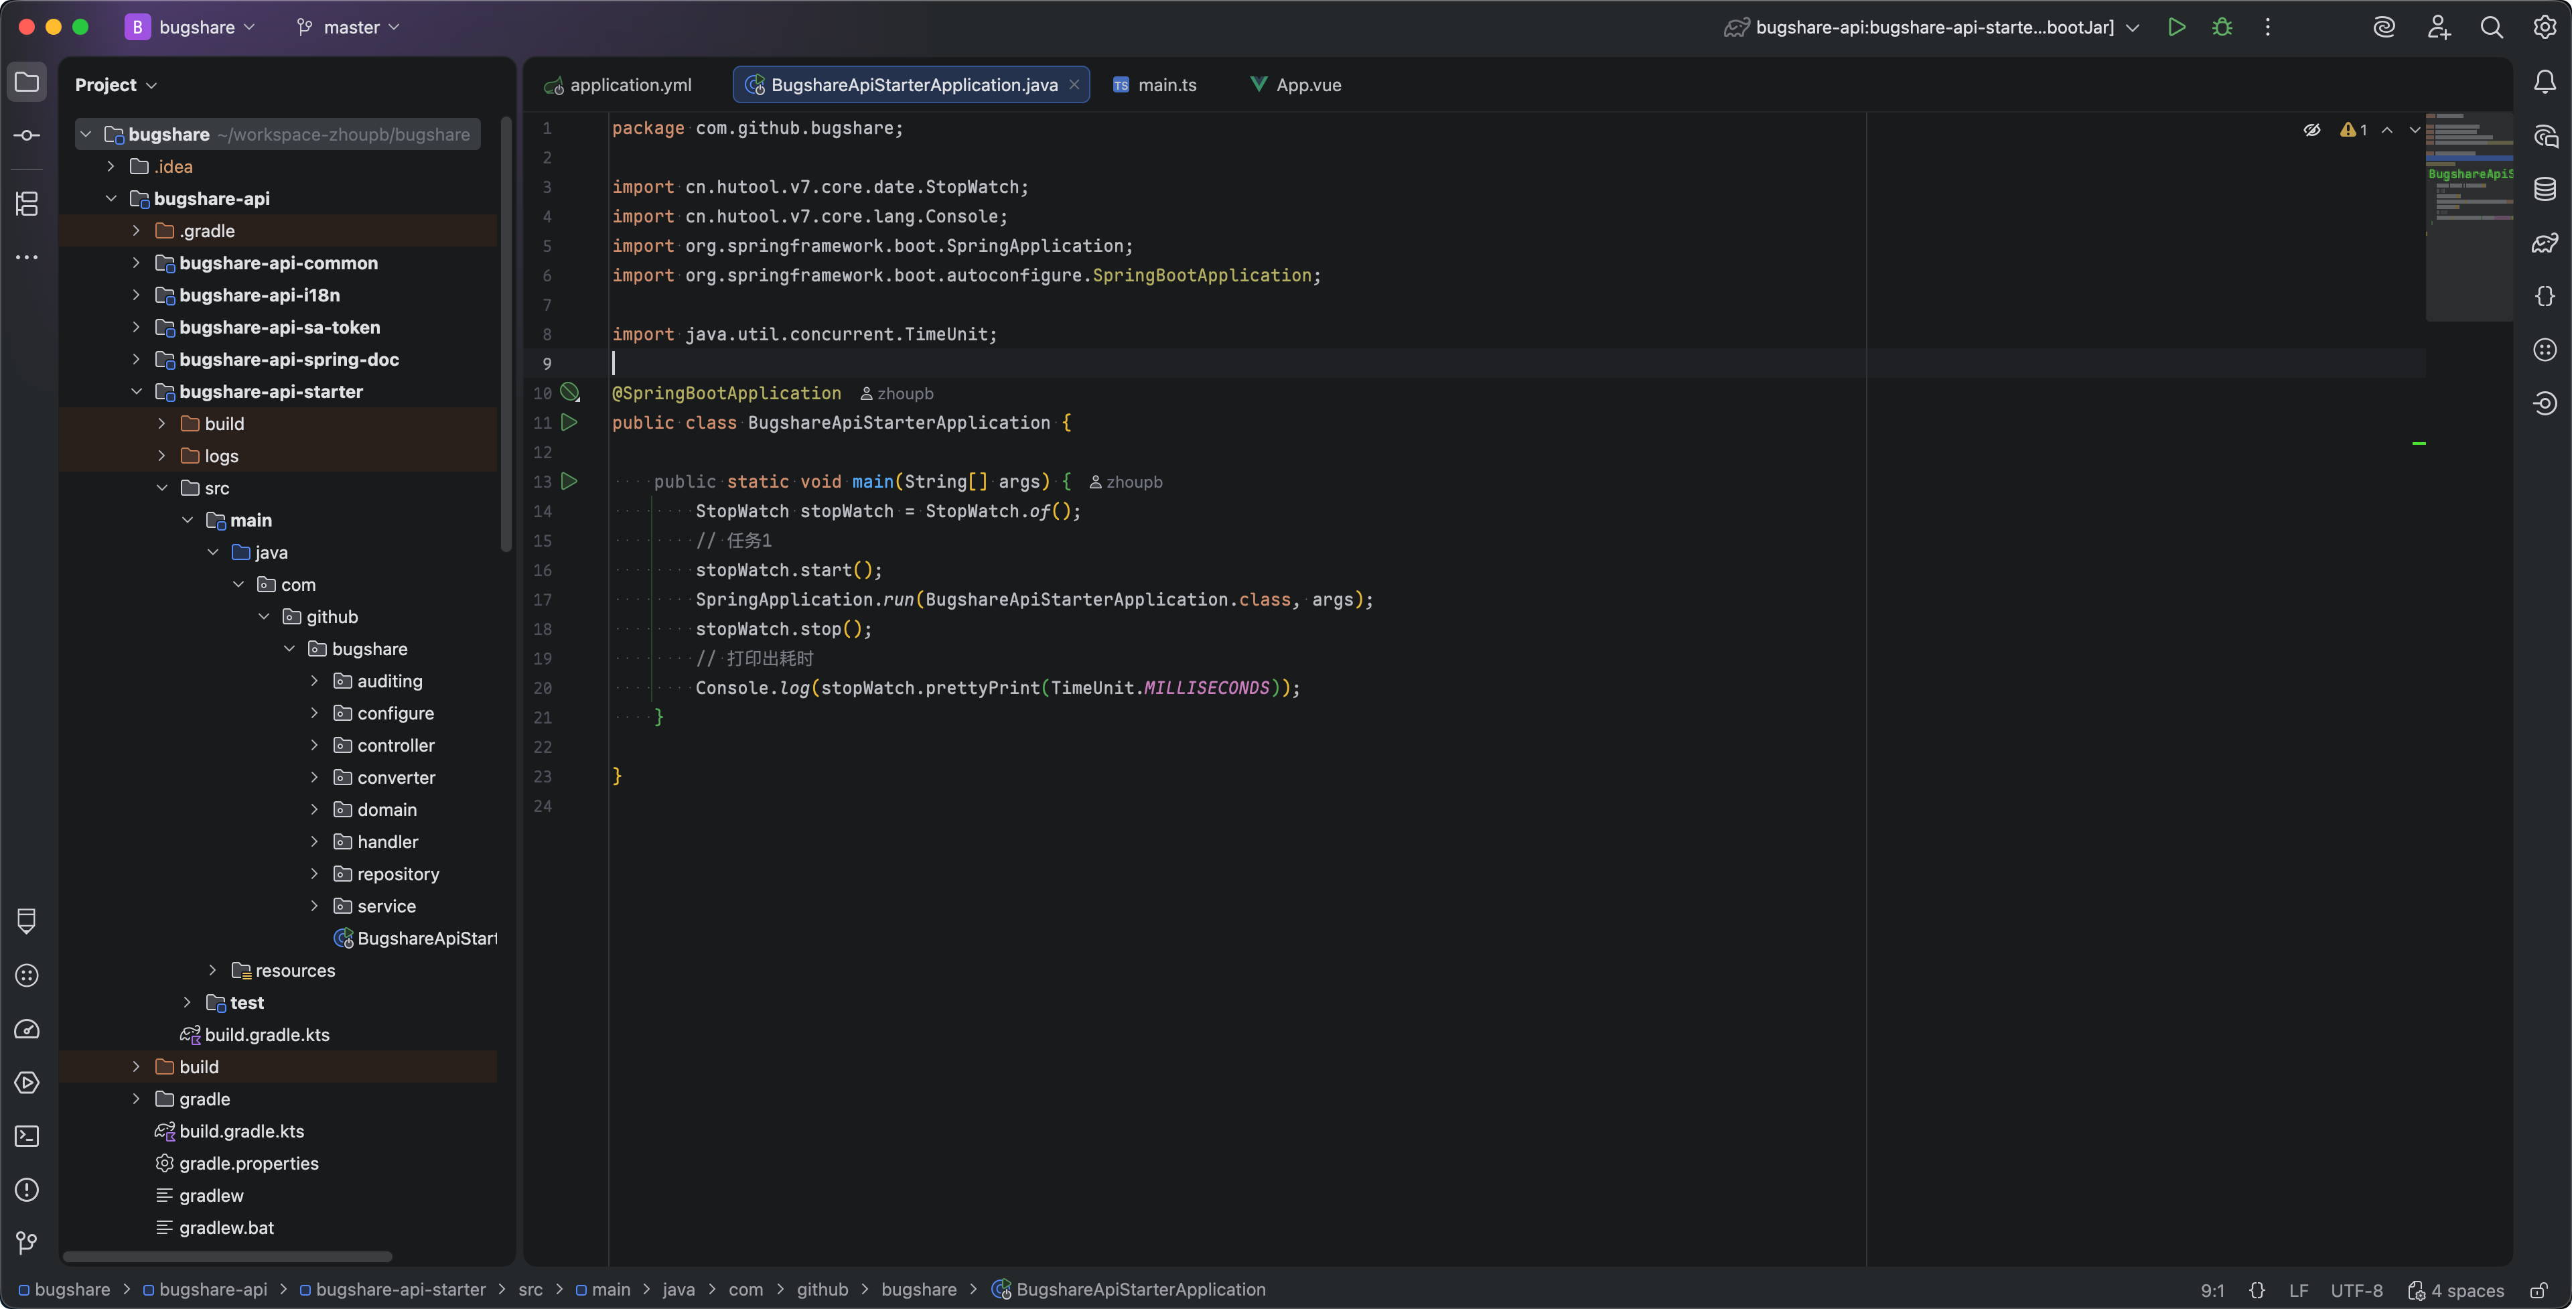Click UTF-8 encoding in the status bar
2572x1309 pixels.
2356,1290
